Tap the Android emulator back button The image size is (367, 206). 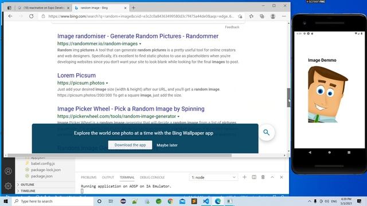click(310, 152)
